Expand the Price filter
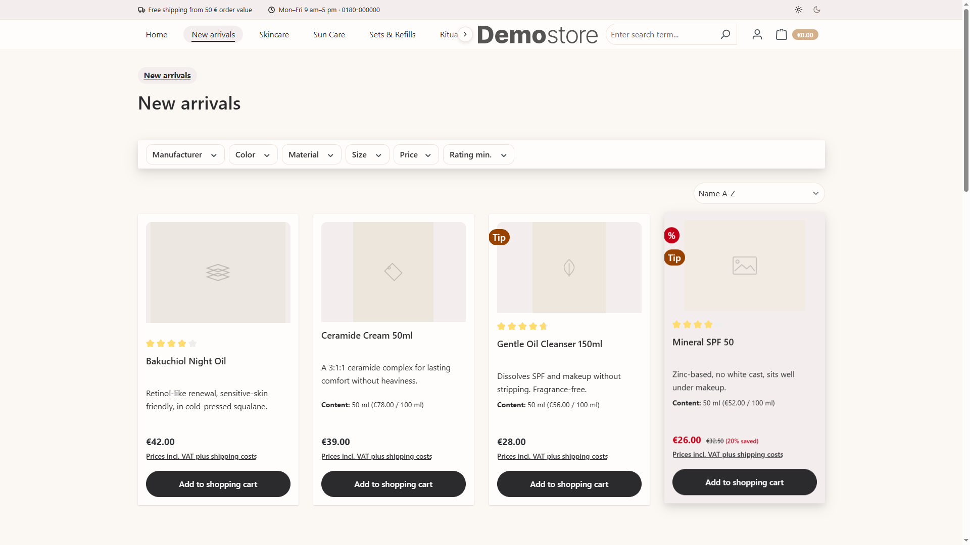Image resolution: width=970 pixels, height=545 pixels. (416, 154)
